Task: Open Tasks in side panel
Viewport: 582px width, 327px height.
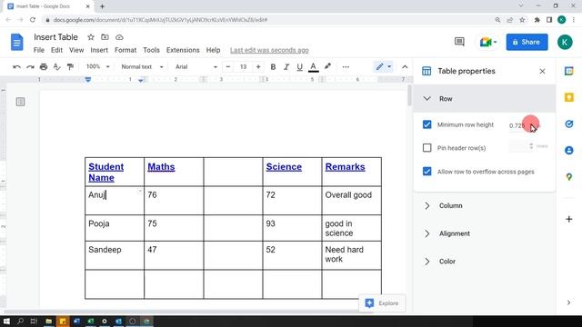Action: 568,124
